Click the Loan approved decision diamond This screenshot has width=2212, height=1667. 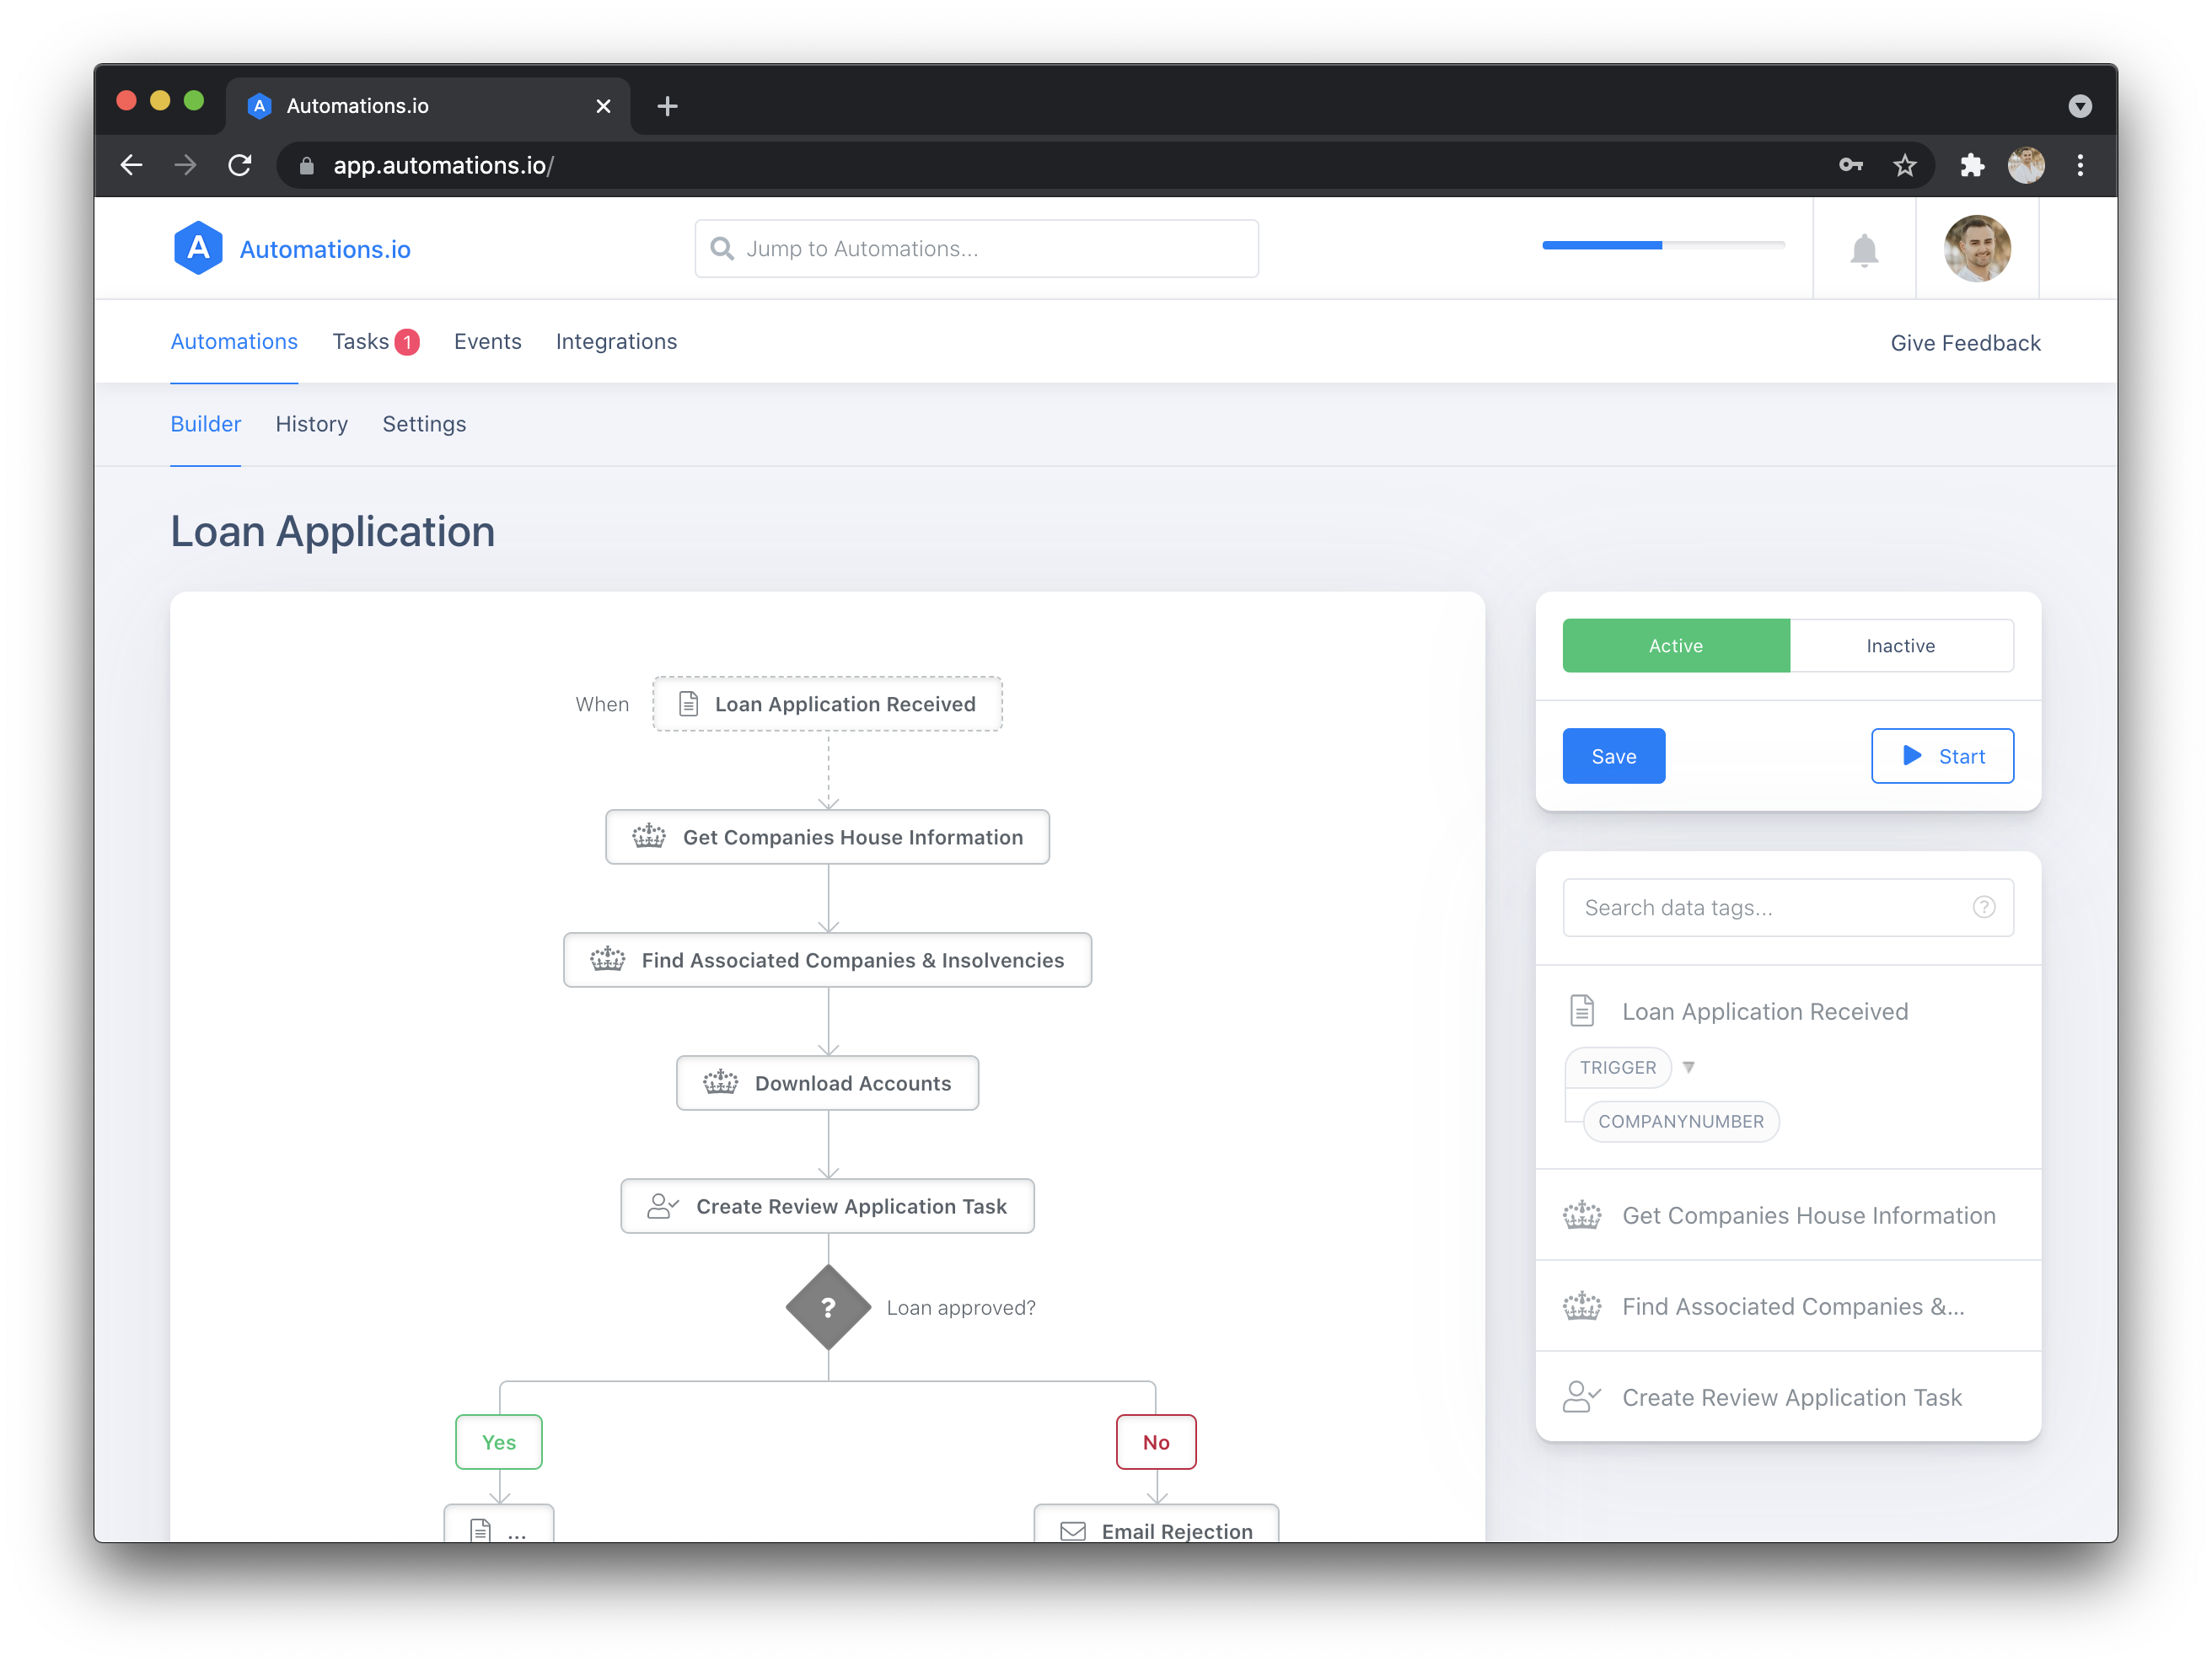(x=827, y=1307)
